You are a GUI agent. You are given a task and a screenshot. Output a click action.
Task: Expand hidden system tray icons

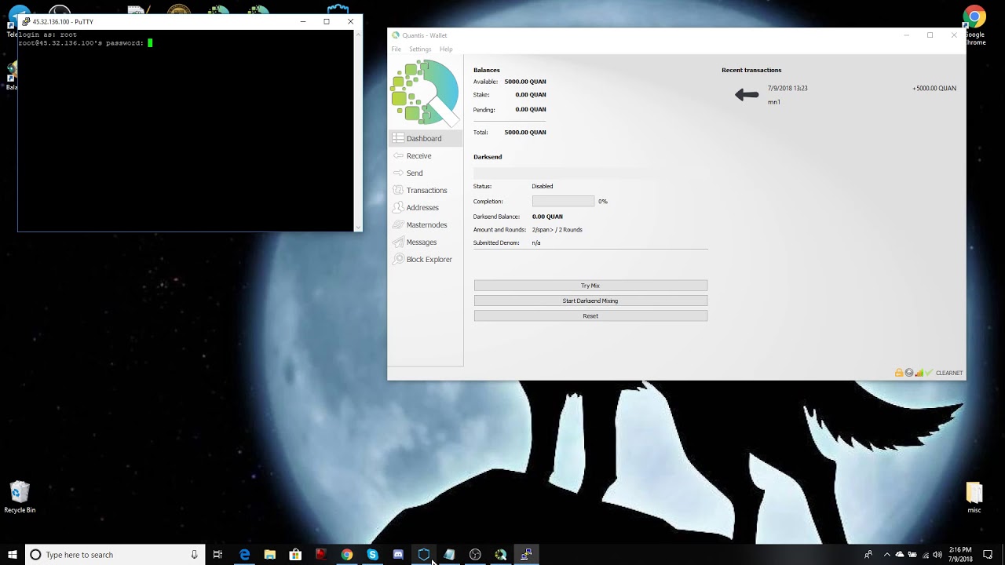tap(887, 555)
